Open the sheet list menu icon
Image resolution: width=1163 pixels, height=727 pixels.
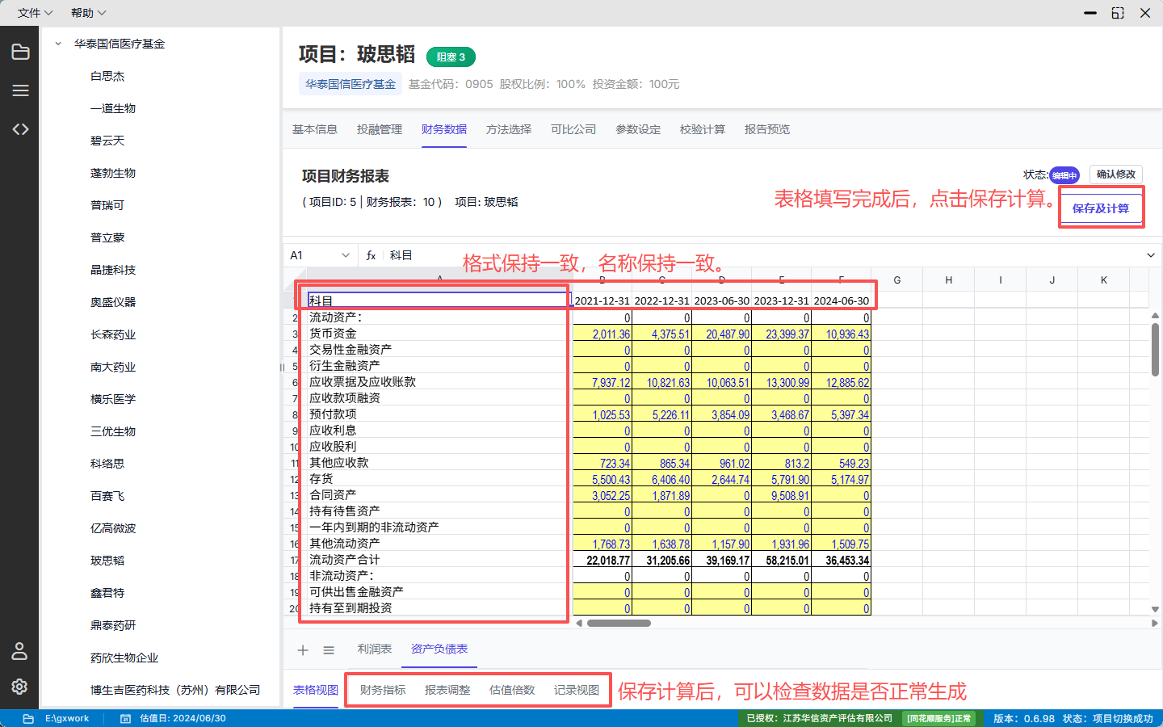coord(329,650)
